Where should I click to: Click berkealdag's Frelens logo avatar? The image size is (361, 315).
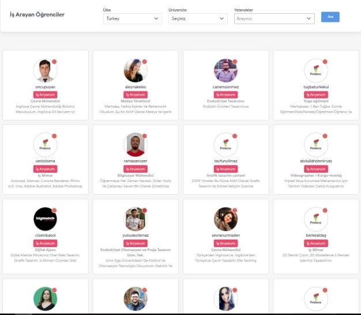coord(315,219)
